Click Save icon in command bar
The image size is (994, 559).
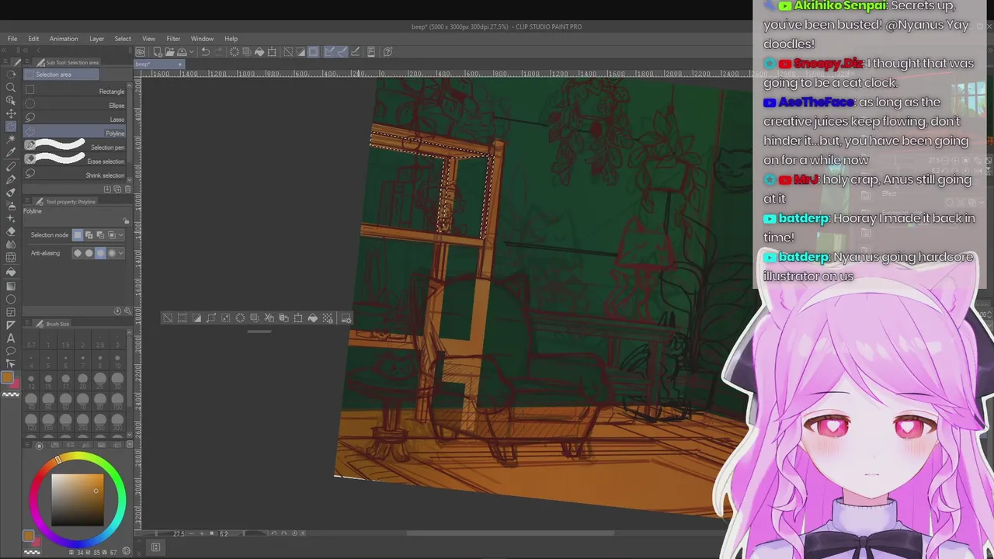tap(182, 52)
